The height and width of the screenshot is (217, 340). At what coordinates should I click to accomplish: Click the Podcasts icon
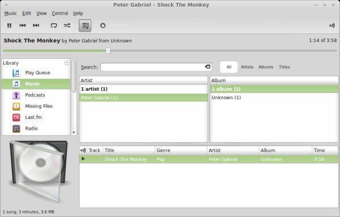click(16, 95)
